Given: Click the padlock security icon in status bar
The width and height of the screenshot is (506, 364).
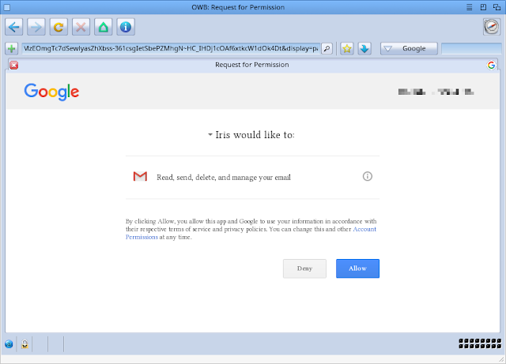Looking at the screenshot, I should tap(25, 344).
